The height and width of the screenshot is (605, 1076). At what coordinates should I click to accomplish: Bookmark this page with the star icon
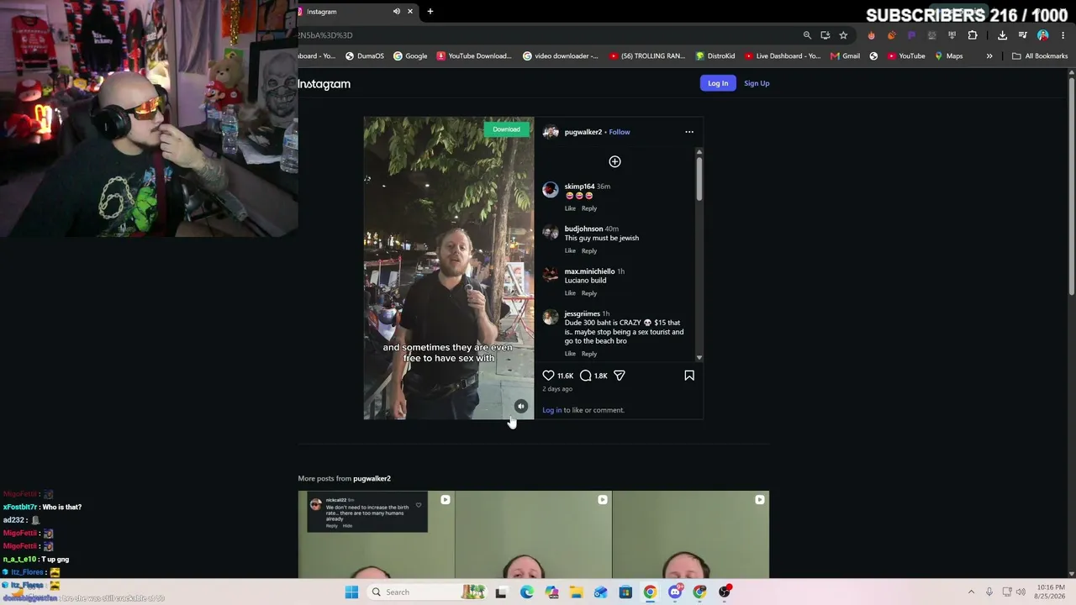(843, 35)
